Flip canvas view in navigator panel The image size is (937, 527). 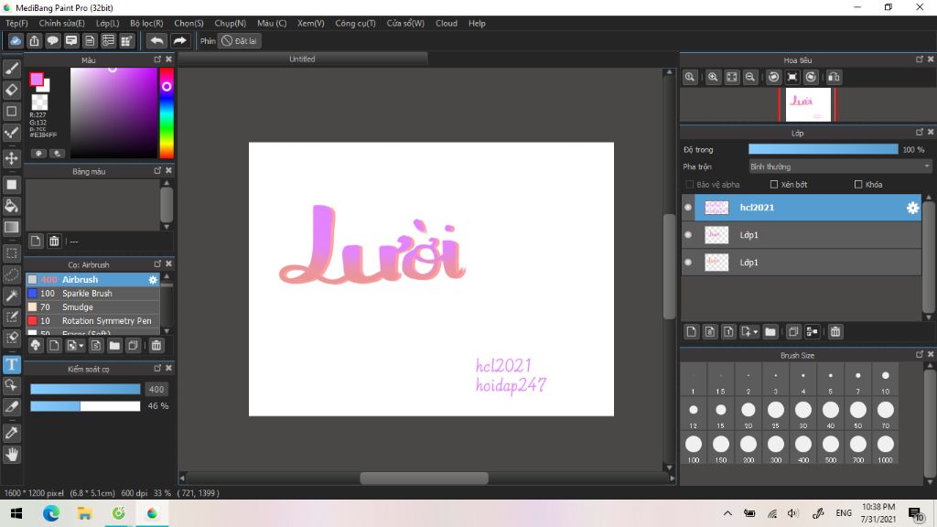[834, 77]
